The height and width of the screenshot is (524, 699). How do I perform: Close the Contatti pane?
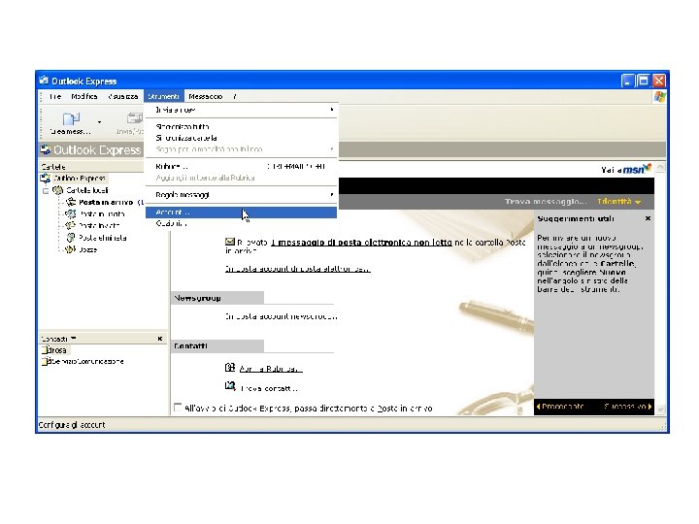160,339
